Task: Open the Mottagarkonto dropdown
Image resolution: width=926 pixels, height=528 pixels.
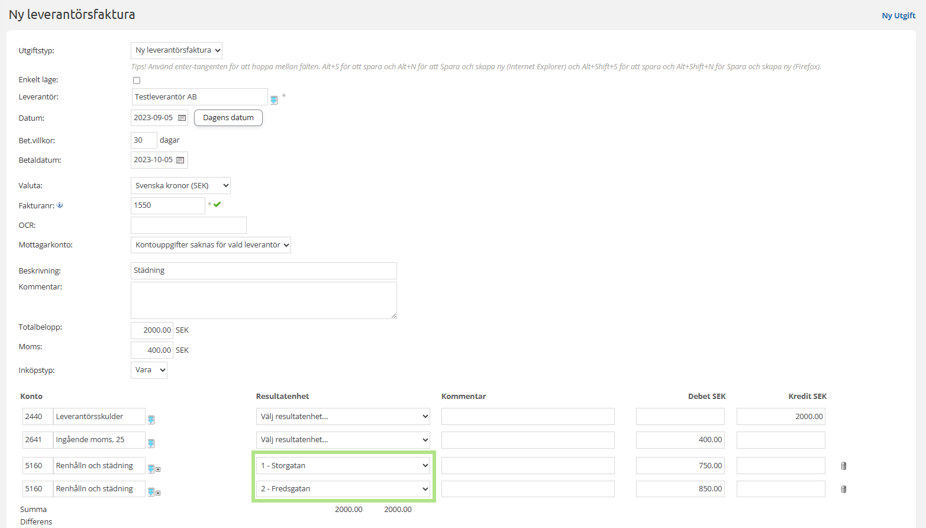Action: pyautogui.click(x=211, y=245)
